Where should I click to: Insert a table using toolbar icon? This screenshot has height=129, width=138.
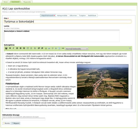tap(59, 48)
